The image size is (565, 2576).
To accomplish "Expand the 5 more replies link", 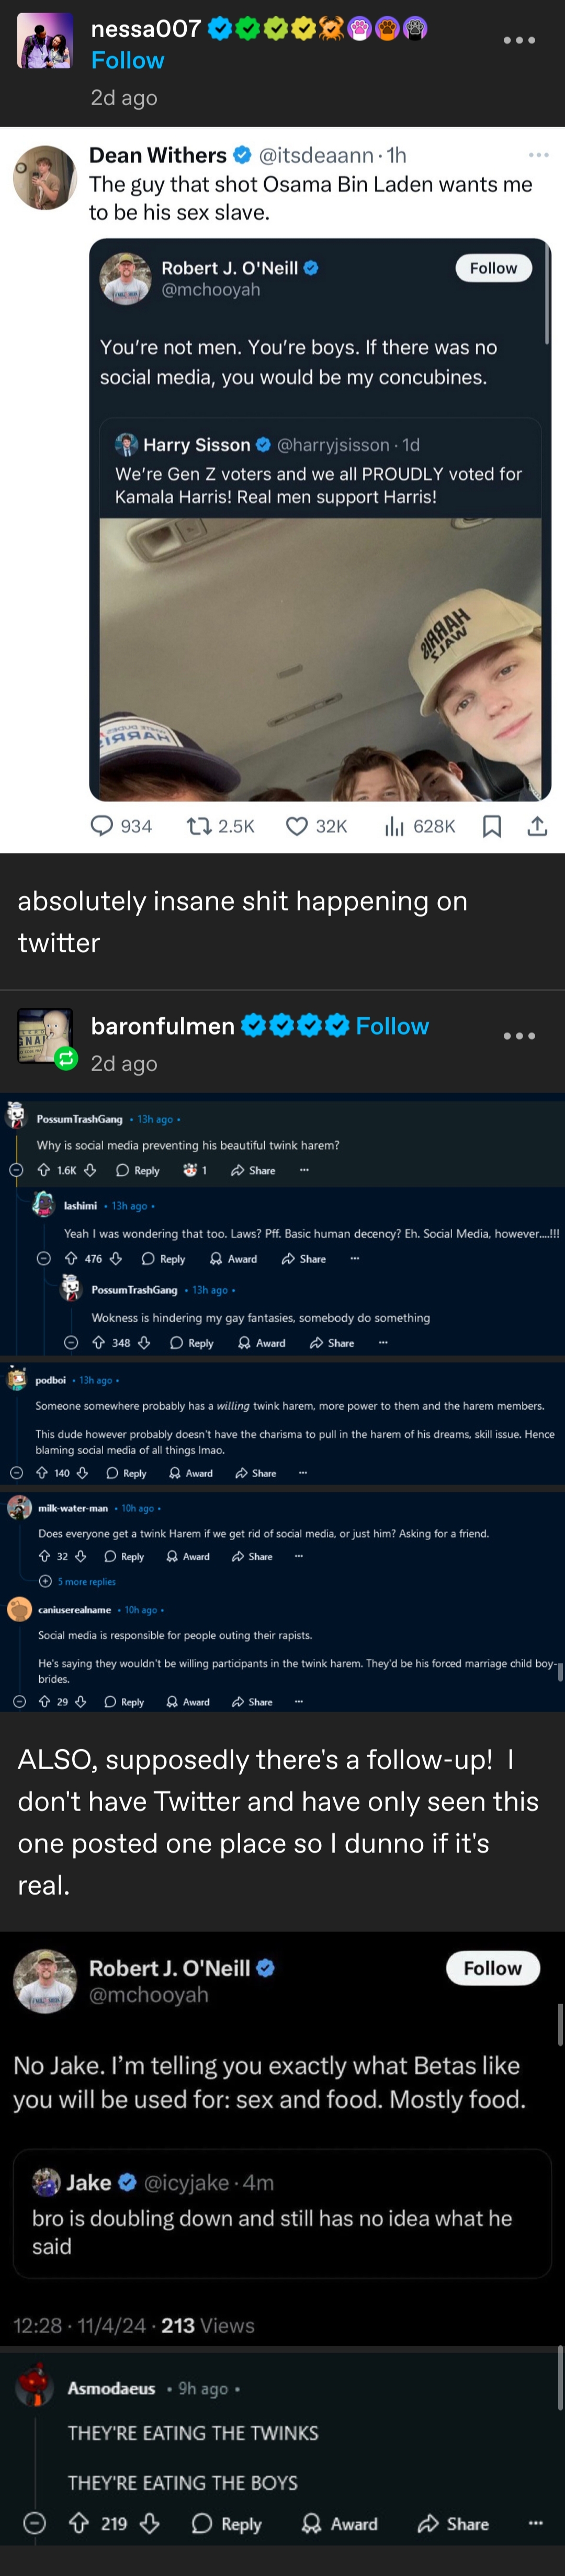I will [x=79, y=1581].
